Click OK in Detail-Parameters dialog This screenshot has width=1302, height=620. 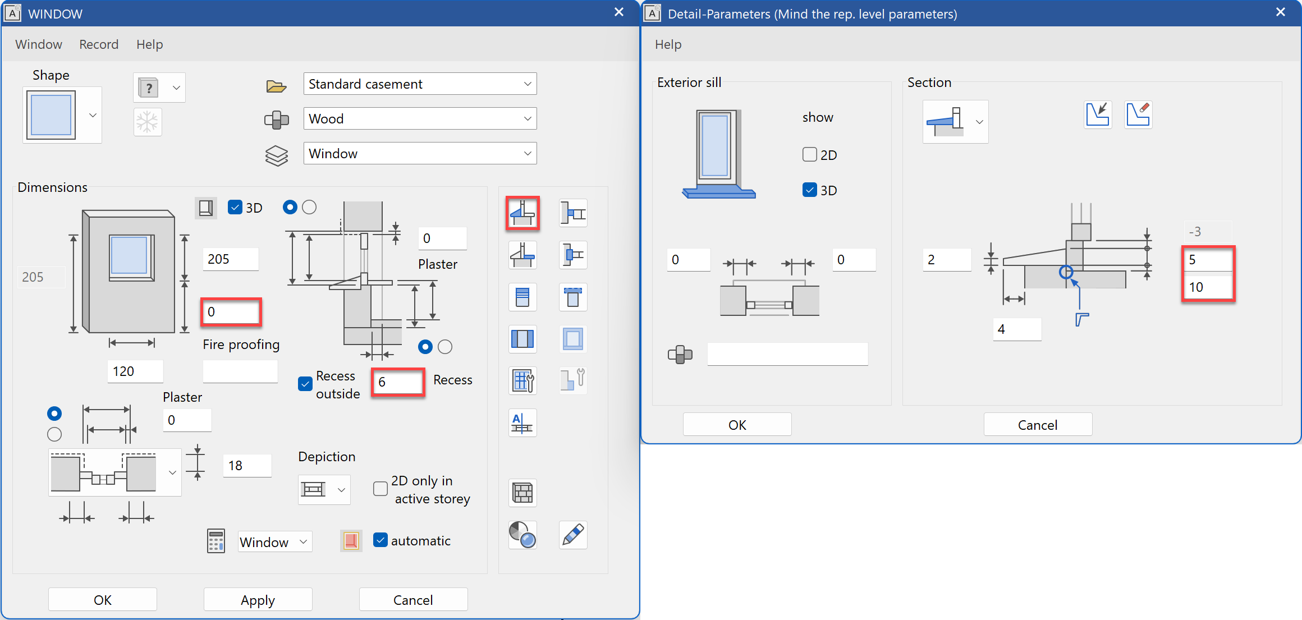click(x=737, y=425)
